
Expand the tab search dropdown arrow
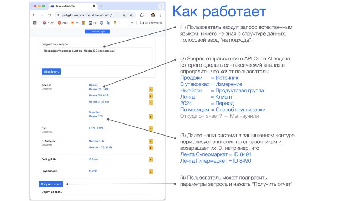click(x=161, y=6)
